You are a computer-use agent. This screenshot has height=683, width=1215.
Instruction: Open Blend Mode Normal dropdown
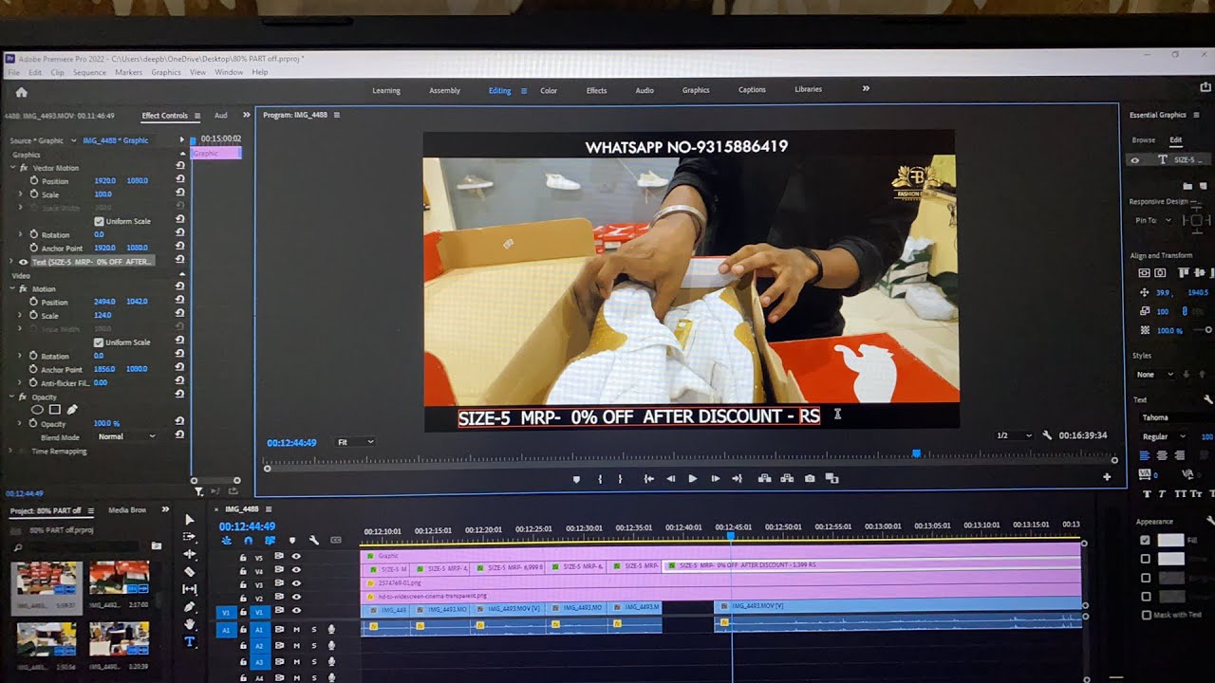126,436
